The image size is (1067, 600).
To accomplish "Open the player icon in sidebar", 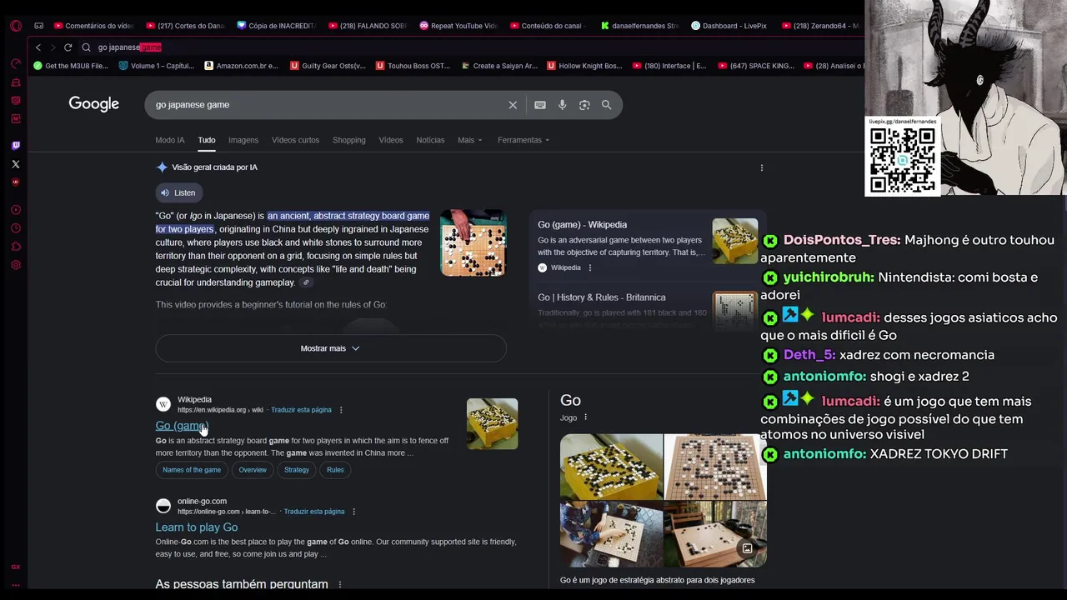I will point(15,210).
